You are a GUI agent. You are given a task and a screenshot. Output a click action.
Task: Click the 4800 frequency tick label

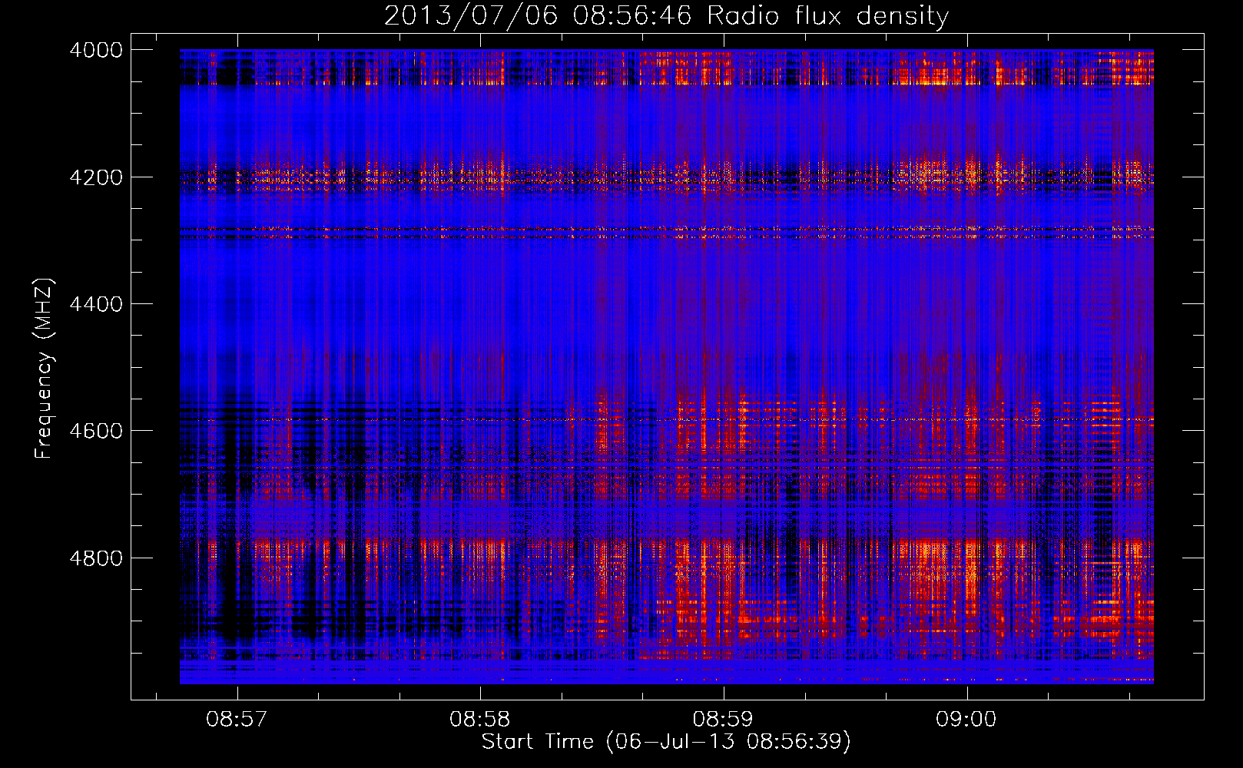[96, 558]
